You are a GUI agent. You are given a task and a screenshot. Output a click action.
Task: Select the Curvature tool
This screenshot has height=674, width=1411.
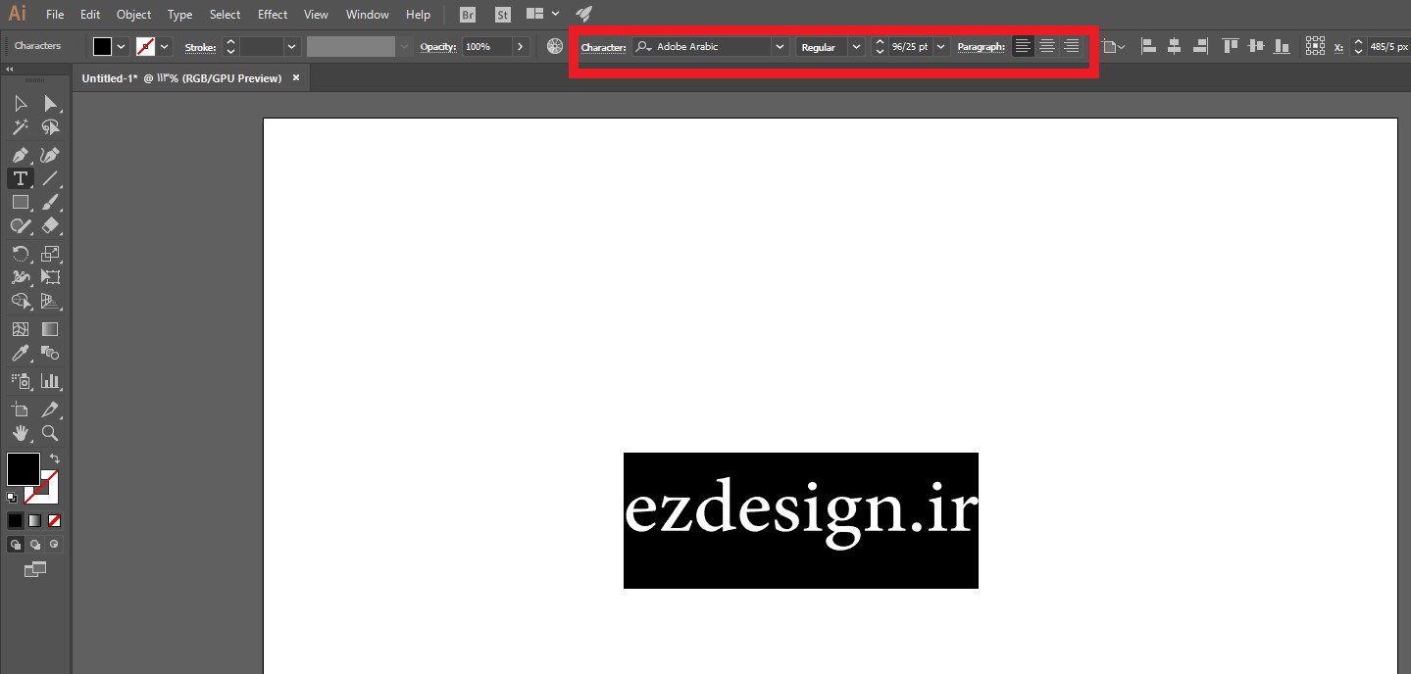coord(50,155)
